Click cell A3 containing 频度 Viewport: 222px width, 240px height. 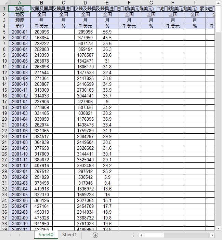(20, 21)
